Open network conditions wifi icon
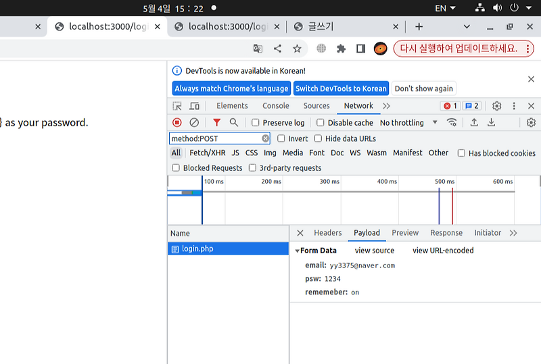Viewport: 541px width, 364px height. pos(452,122)
